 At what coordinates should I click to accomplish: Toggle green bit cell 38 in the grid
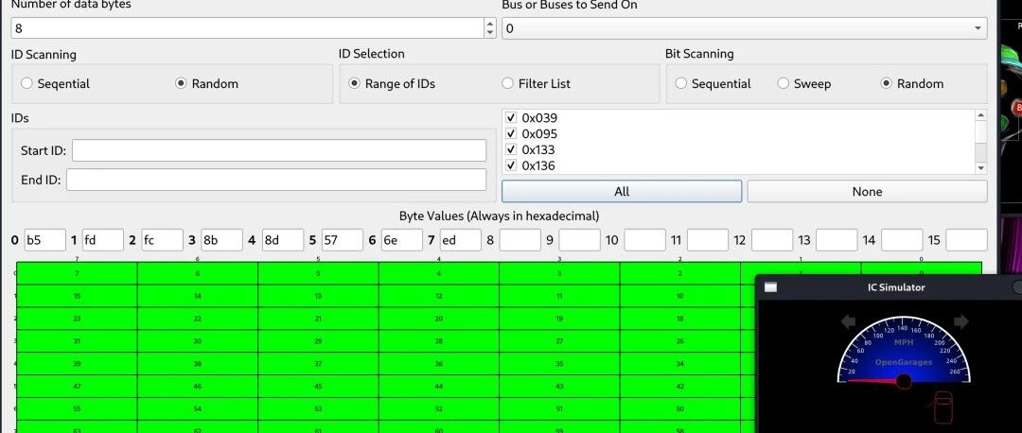[198, 364]
